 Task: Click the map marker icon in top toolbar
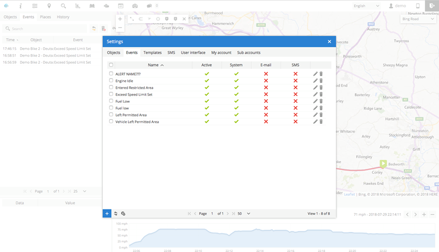49,6
